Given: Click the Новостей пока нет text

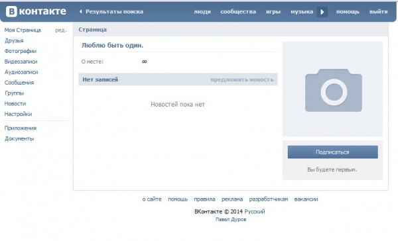Looking at the screenshot, I should click(178, 105).
